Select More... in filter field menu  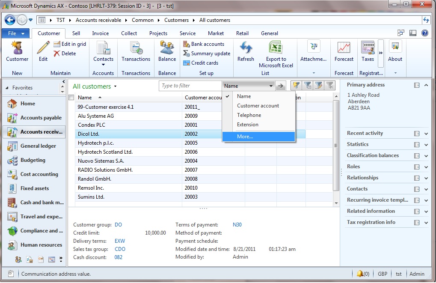(258, 137)
